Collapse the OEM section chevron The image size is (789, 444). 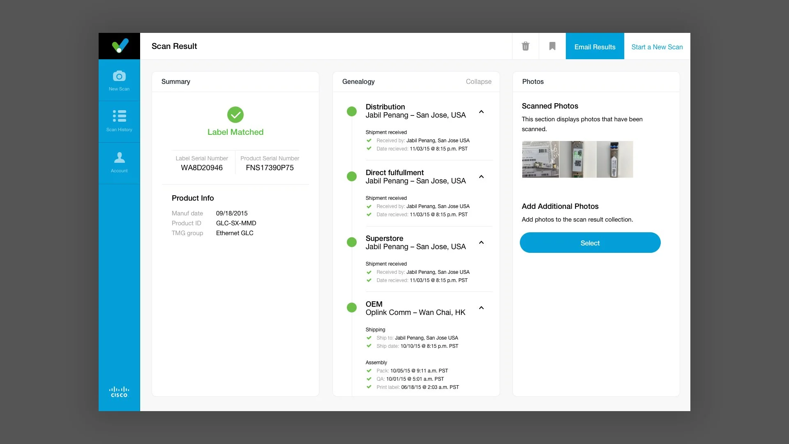(x=481, y=308)
